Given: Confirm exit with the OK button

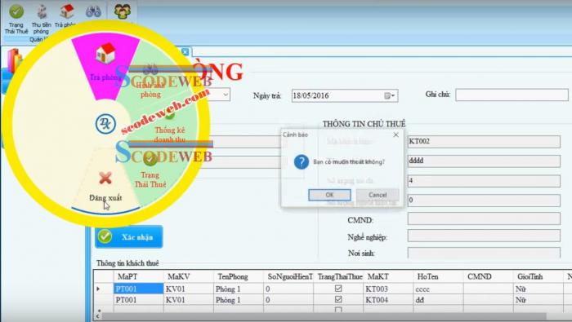Looking at the screenshot, I should pyautogui.click(x=329, y=195).
